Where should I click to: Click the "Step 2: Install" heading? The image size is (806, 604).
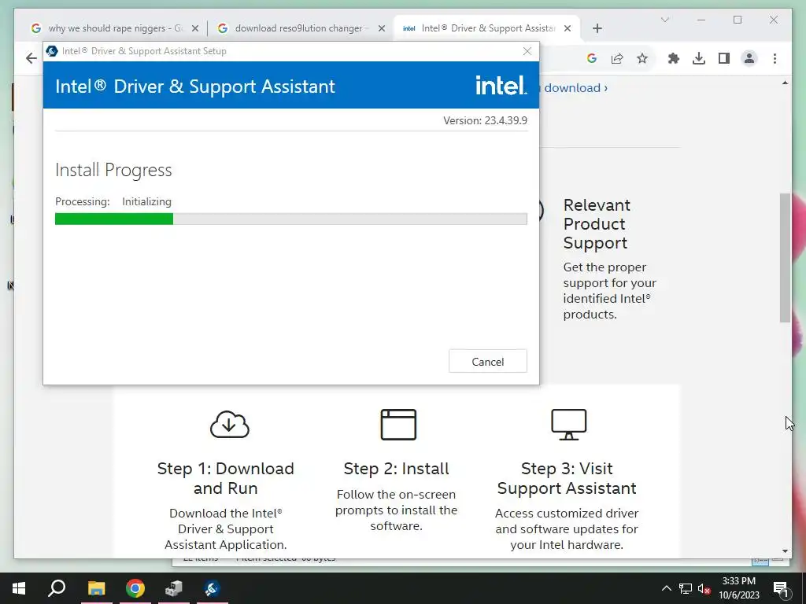397,469
